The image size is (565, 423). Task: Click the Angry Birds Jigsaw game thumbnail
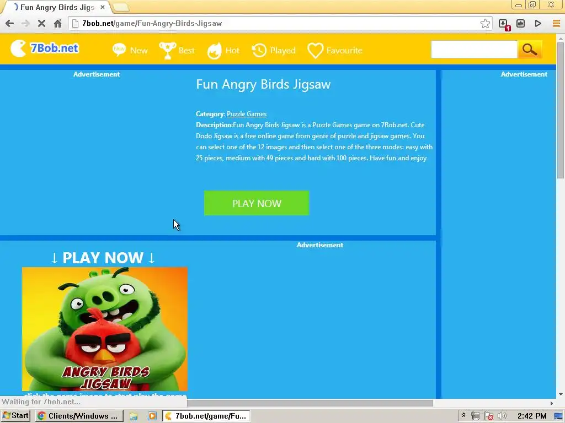pos(105,329)
